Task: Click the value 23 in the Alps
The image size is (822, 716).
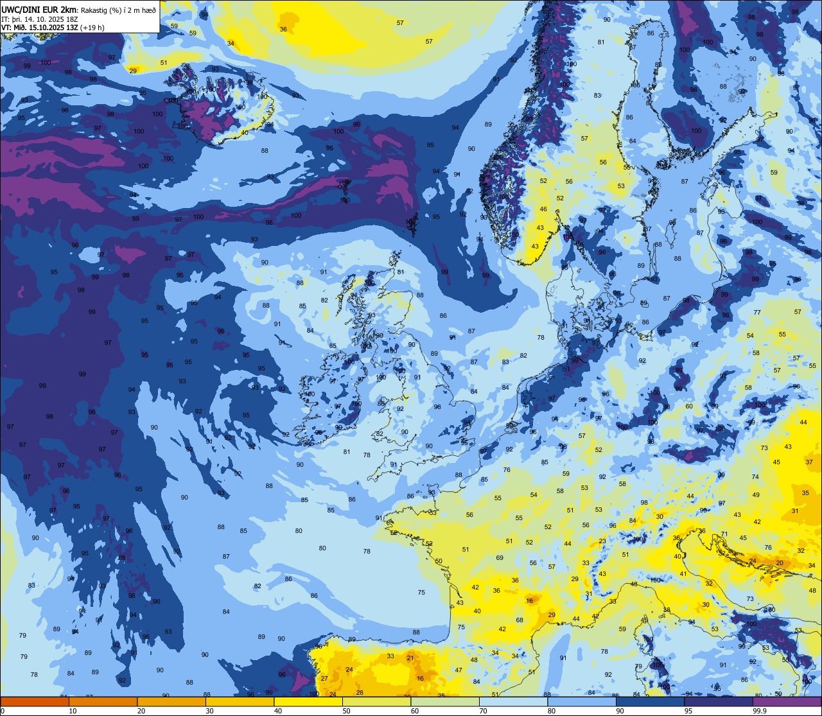Action: (602, 541)
